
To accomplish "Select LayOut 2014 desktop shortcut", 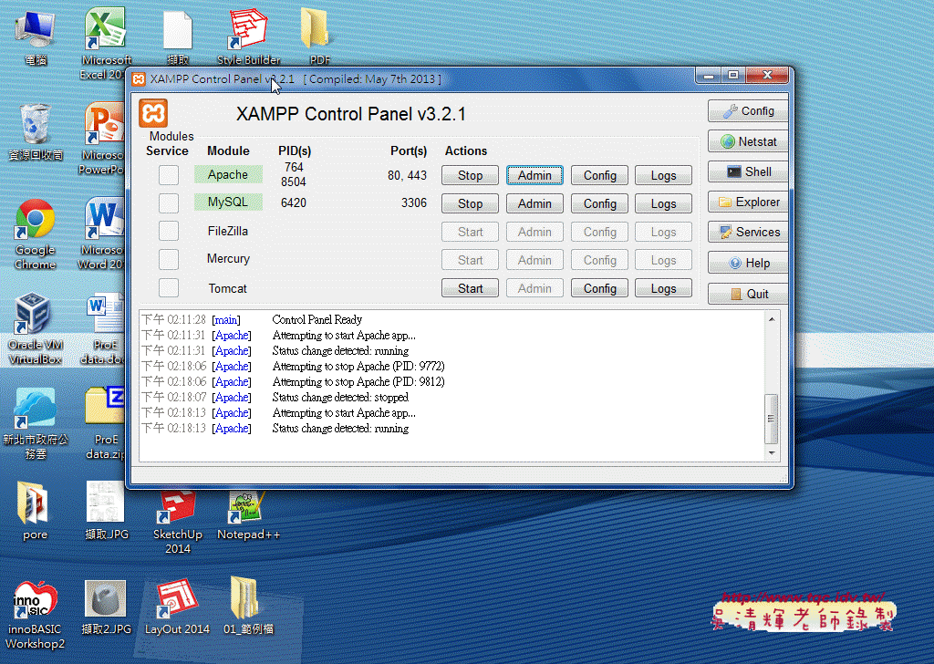I will [178, 607].
